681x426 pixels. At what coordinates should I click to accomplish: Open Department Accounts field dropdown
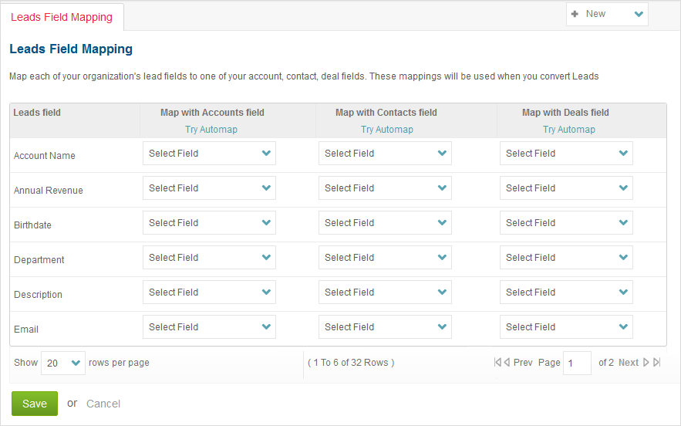pos(209,257)
